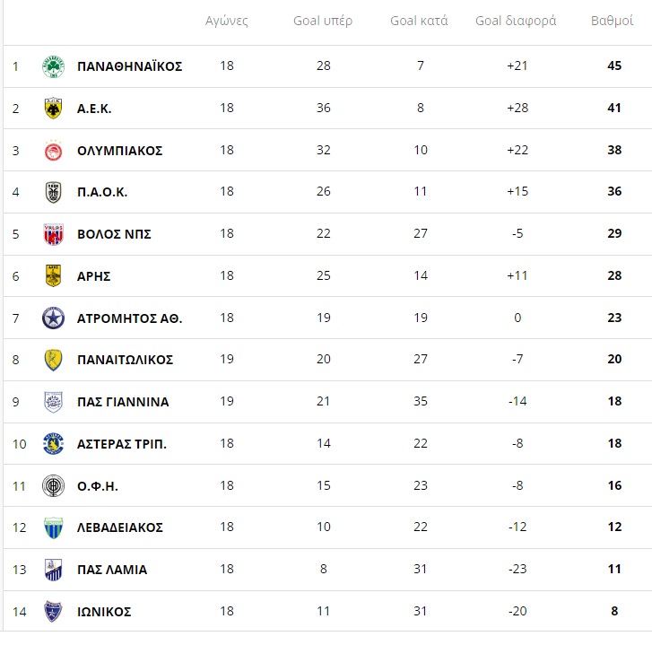Sort by the Goal διαφορά column header
Image resolution: width=652 pixels, height=645 pixels.
pos(516,21)
